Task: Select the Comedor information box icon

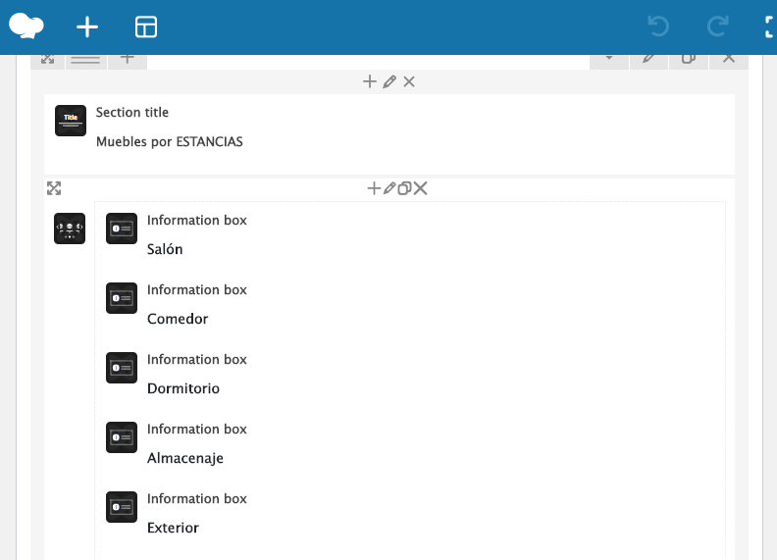Action: [122, 298]
